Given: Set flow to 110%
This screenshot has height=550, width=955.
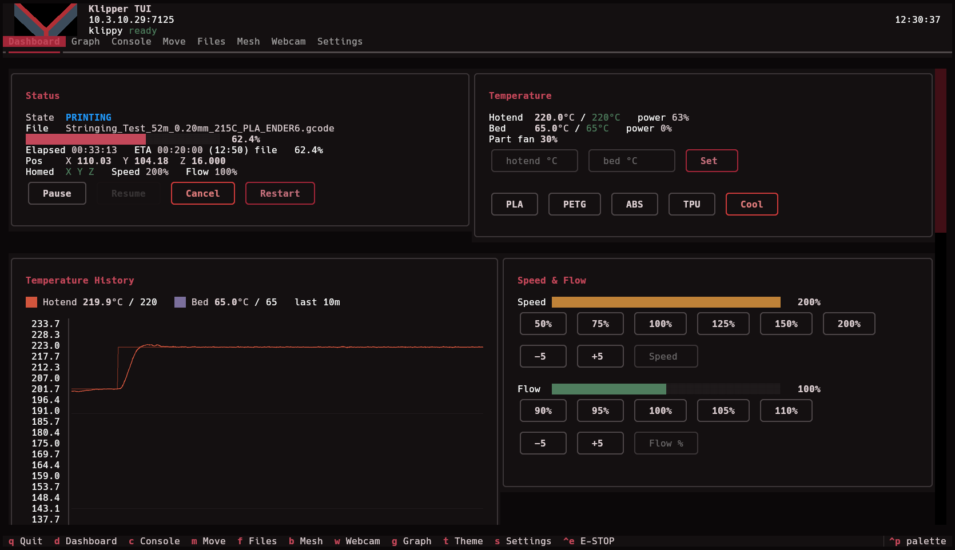Looking at the screenshot, I should point(786,410).
